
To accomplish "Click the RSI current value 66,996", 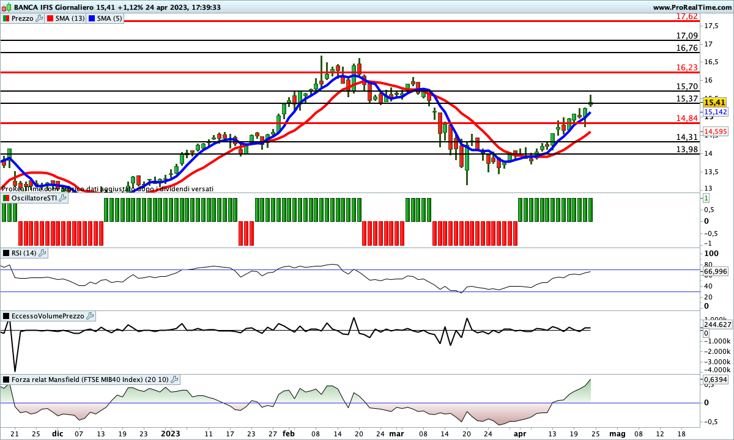I will [715, 271].
